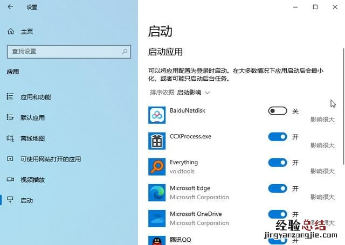Viewport: 345px width, 245px height.
Task: Click the Microsoft Edge app icon
Action: (x=157, y=193)
